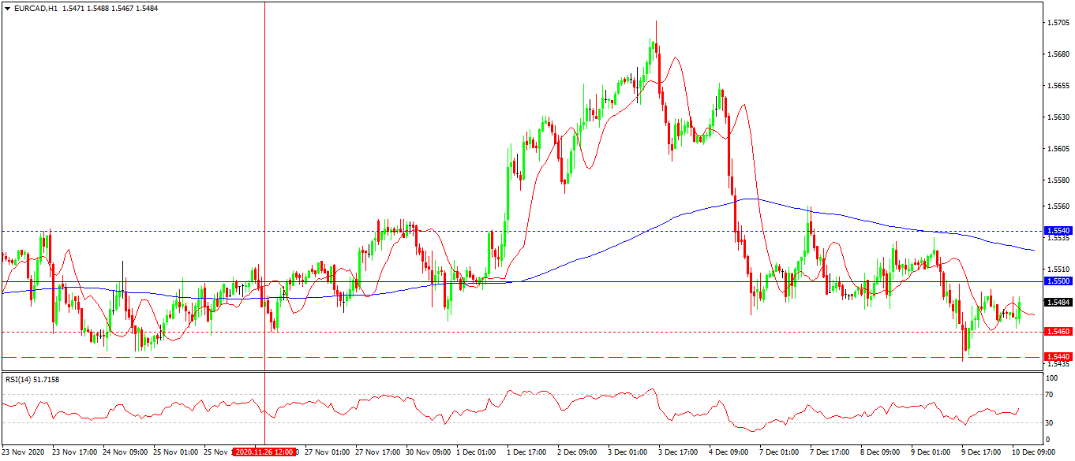Click the lowest candle wick on 9 Dec
1075x461 pixels.
click(964, 358)
